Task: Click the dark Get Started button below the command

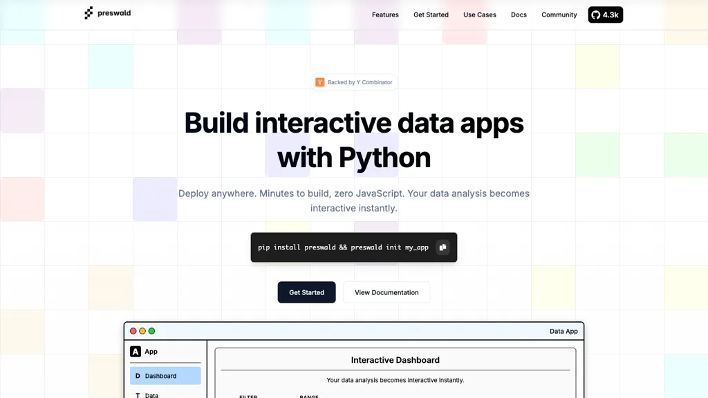Action: coord(306,292)
